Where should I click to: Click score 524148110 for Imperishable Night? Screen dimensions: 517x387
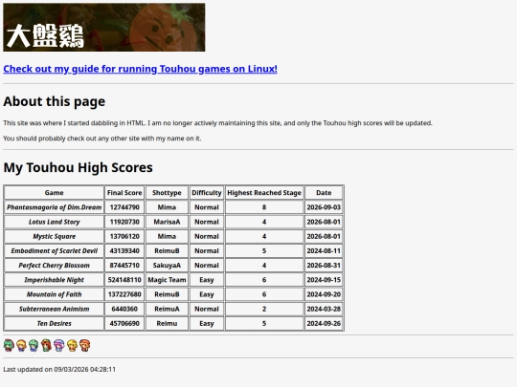(124, 280)
